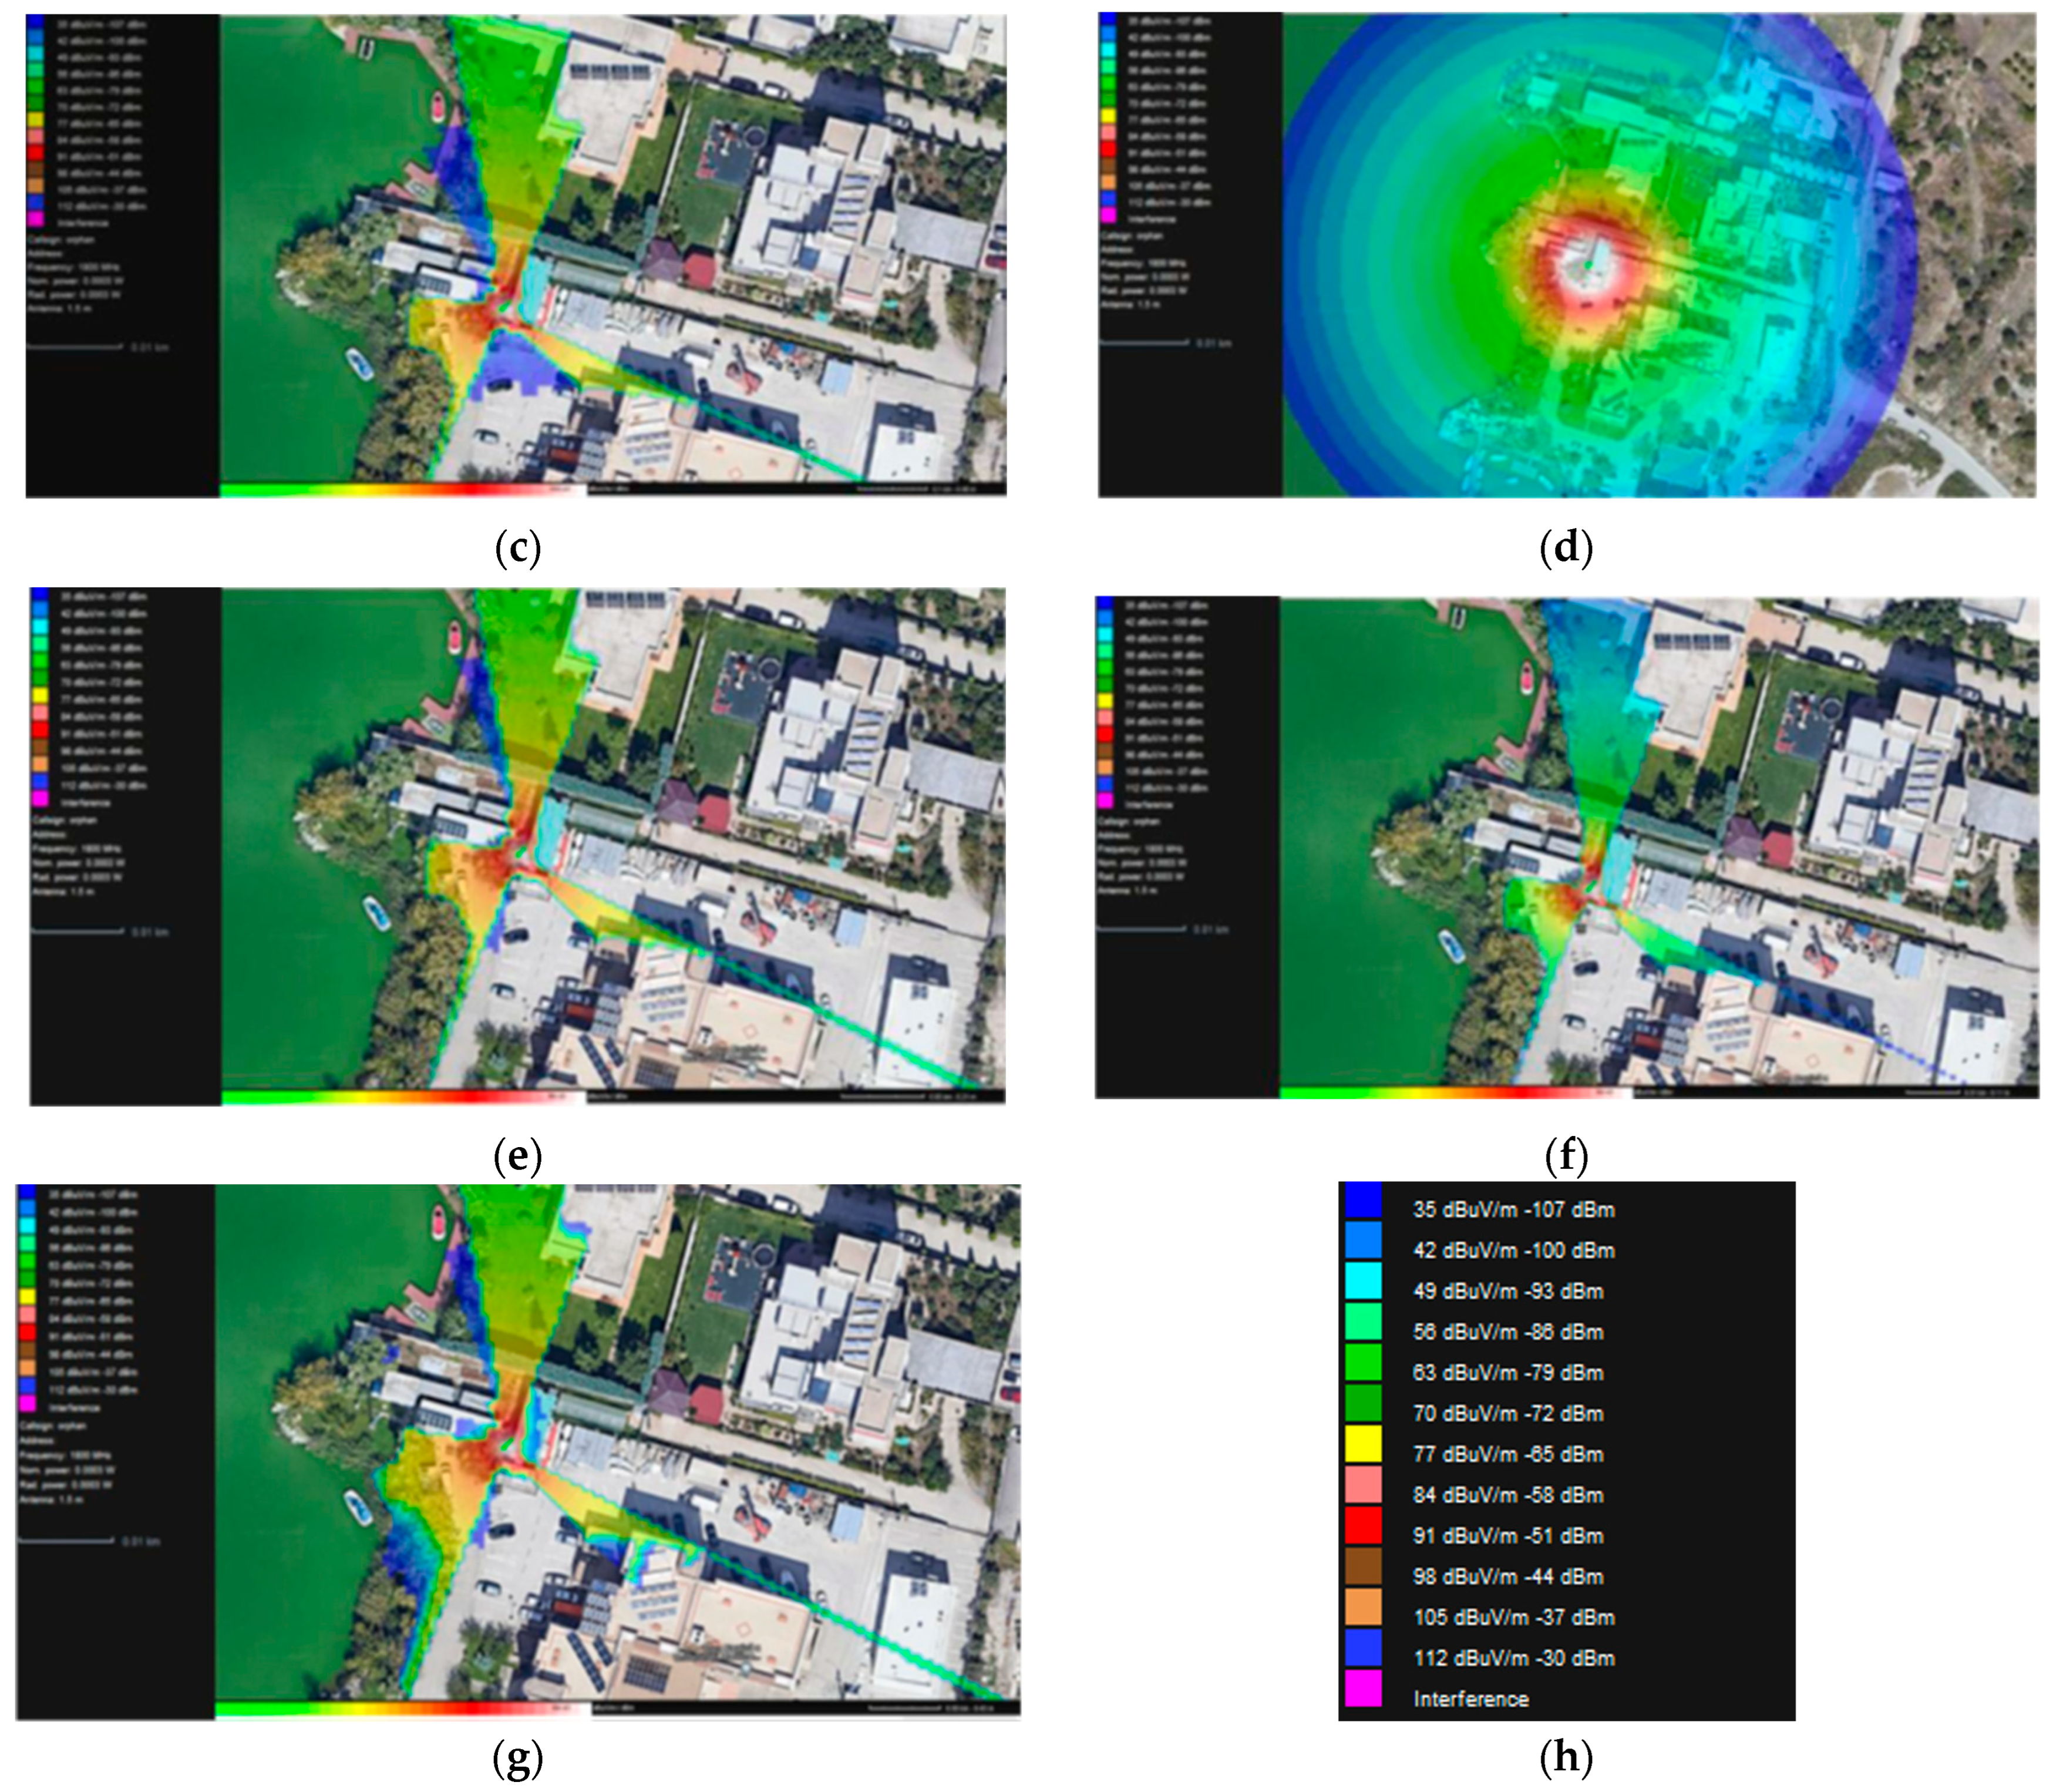
Task: Click the (g) caption label
Action: [517, 1757]
